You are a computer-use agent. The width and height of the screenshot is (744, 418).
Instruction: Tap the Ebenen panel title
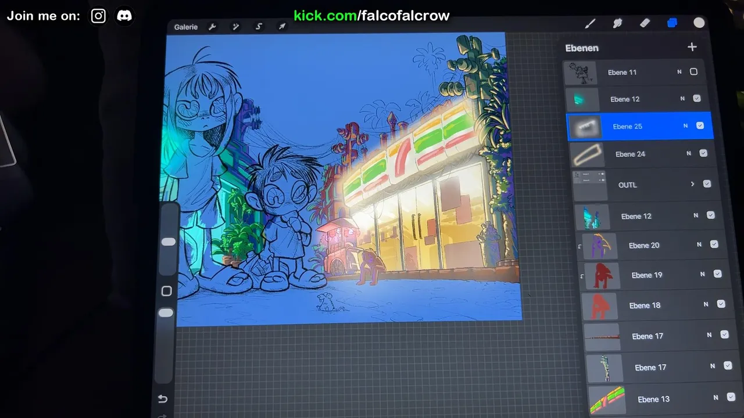(x=582, y=48)
